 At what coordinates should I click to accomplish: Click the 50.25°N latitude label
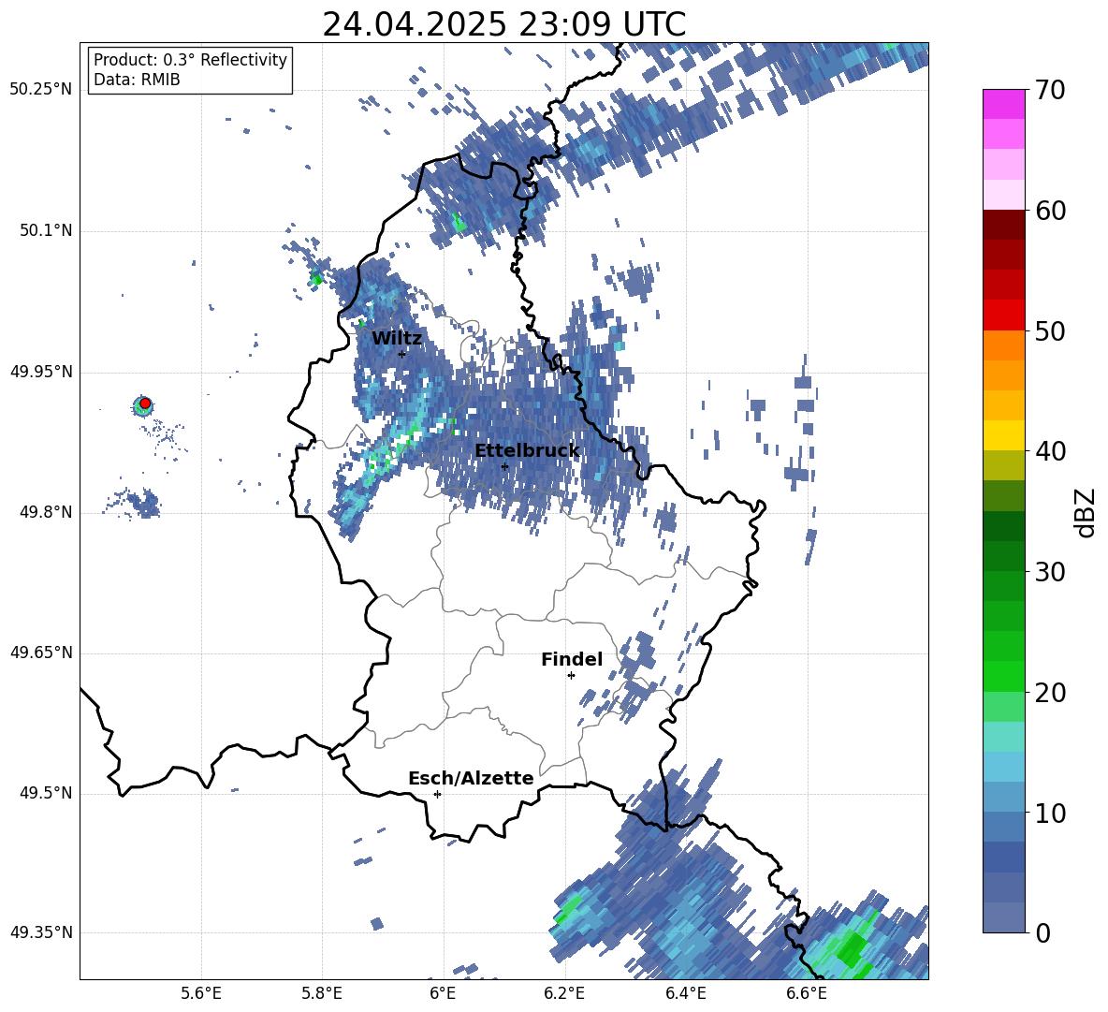[41, 90]
